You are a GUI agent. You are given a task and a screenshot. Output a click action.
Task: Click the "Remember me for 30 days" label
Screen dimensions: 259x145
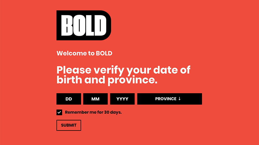click(x=93, y=112)
